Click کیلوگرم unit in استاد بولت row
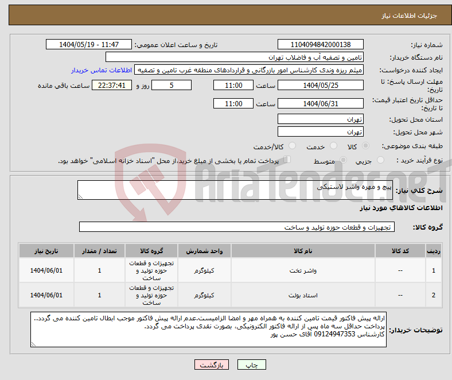This screenshot has width=452, height=380. (204, 295)
